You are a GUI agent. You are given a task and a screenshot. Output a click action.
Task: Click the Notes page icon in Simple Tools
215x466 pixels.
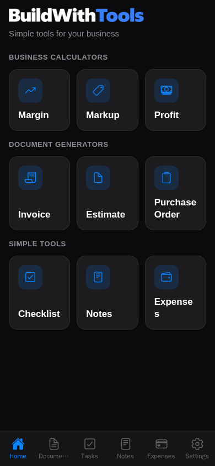click(98, 277)
